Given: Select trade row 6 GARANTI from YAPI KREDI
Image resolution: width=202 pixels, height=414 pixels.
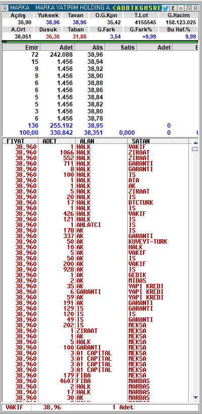Looking at the screenshot, I should click(96, 292).
